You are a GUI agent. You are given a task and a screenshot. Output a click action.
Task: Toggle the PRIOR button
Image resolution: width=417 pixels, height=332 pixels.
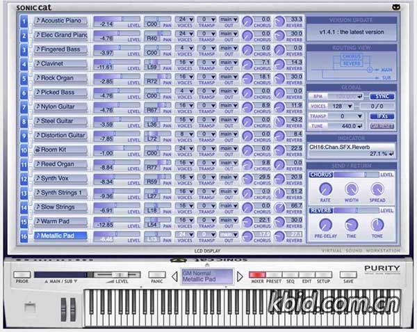22,274
